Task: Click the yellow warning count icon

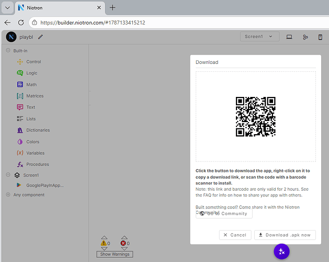Action: [104, 243]
